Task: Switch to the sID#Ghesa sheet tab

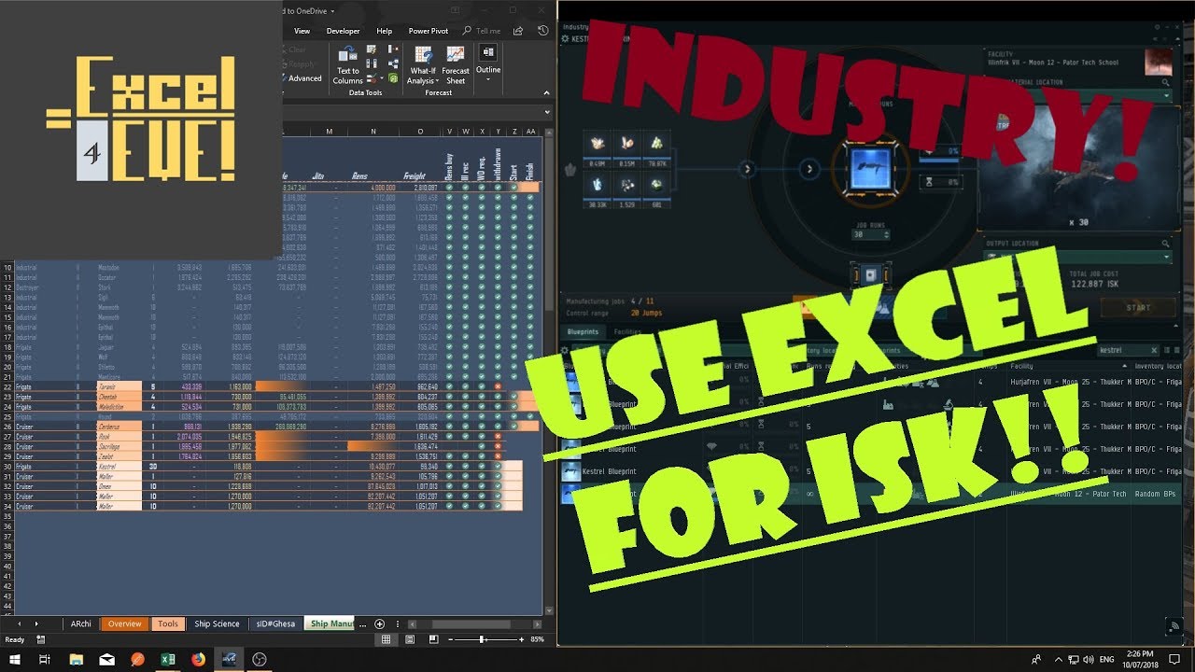Action: point(275,623)
